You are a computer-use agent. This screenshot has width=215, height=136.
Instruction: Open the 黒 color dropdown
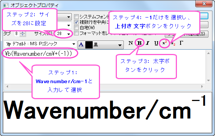(120, 45)
